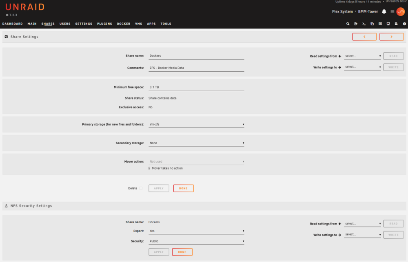
Task: Click the Share Settings READ button
Action: pos(393,56)
